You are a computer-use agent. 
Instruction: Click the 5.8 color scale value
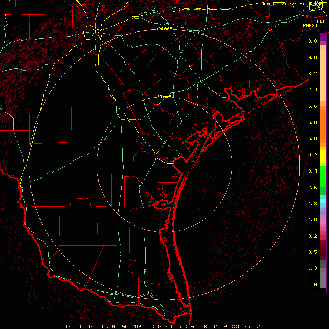point(313,122)
